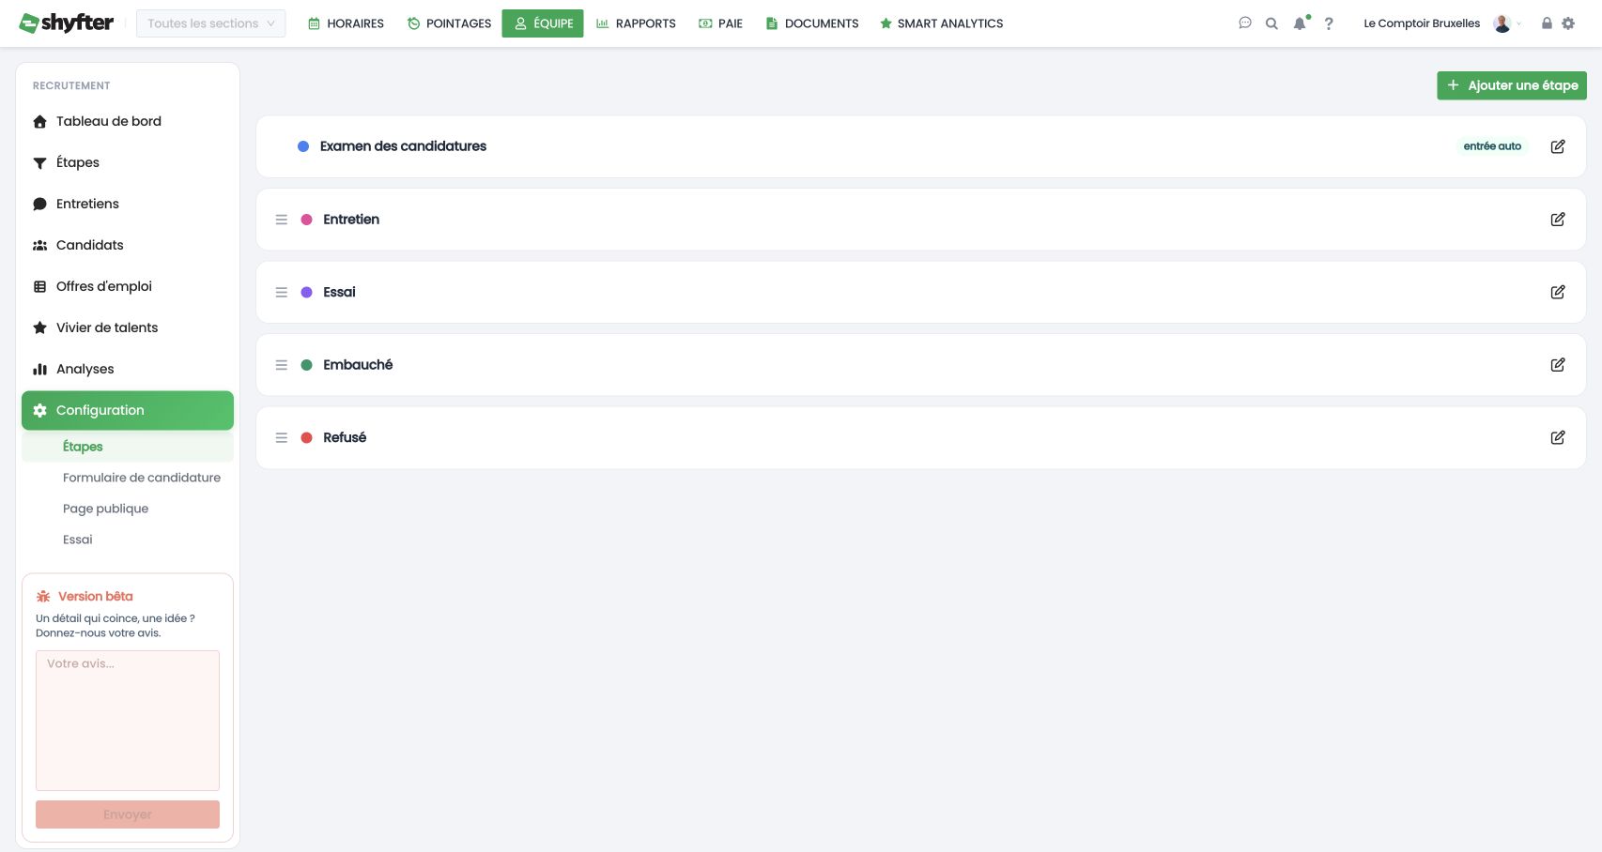
Task: Open Entretiens in sidebar
Action: [x=128, y=204]
